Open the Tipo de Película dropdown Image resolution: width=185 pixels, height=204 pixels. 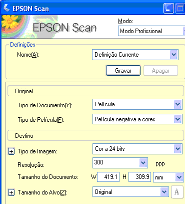pos(137,119)
